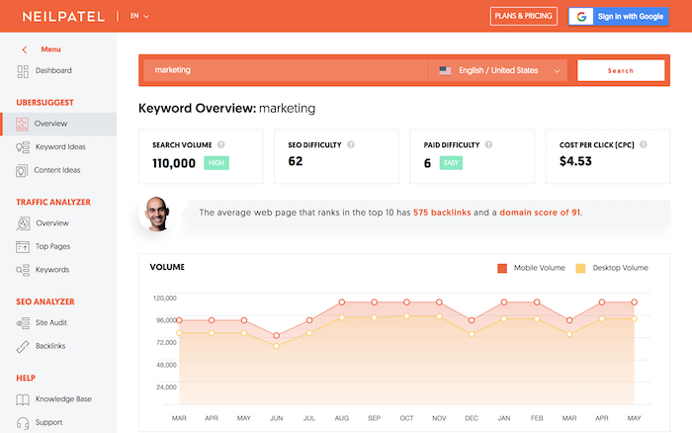Click the Site Audit icon

[23, 323]
